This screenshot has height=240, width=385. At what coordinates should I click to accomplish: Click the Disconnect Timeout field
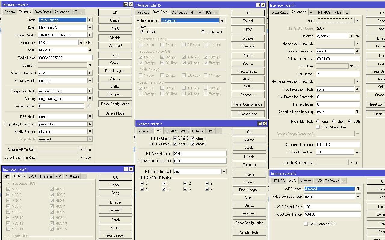tap(338, 144)
